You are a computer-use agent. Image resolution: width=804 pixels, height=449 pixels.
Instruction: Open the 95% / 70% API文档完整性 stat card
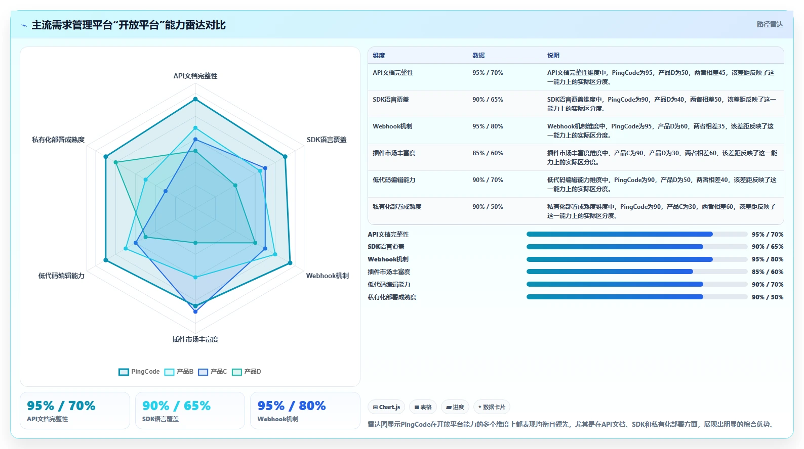(75, 411)
